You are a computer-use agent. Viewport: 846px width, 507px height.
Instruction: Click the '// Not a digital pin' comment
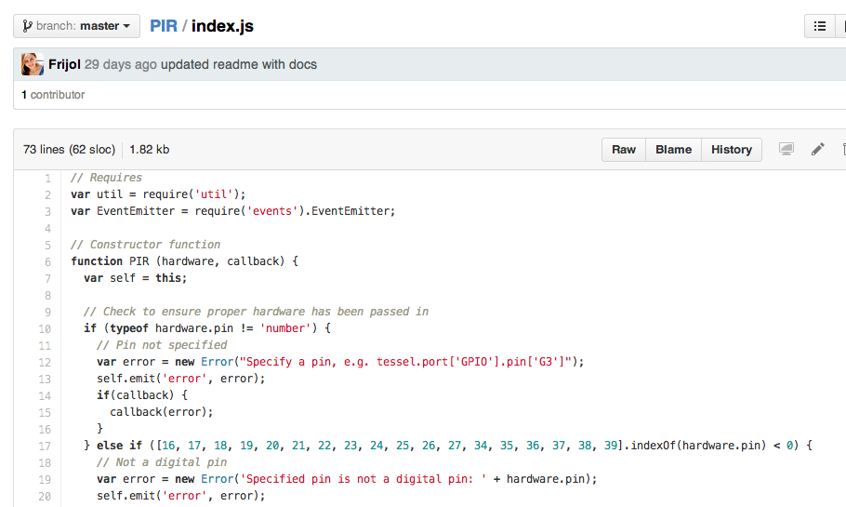162,462
